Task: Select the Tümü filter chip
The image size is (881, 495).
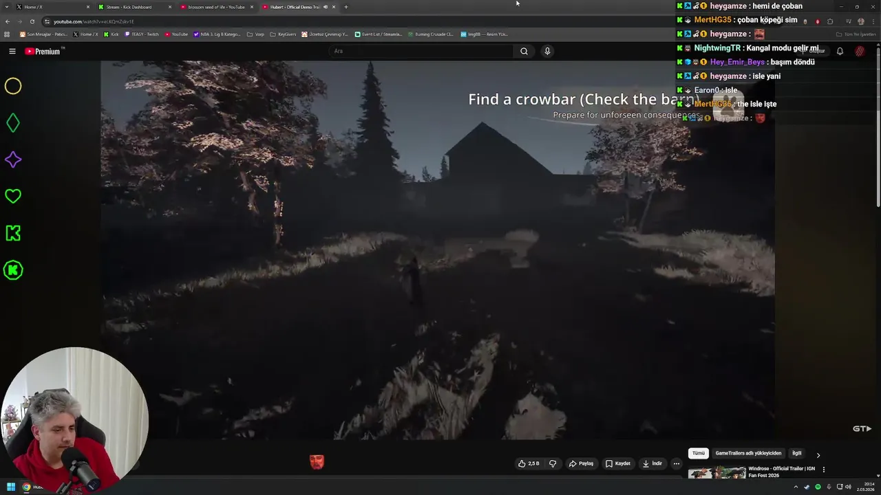Action: [699, 454]
